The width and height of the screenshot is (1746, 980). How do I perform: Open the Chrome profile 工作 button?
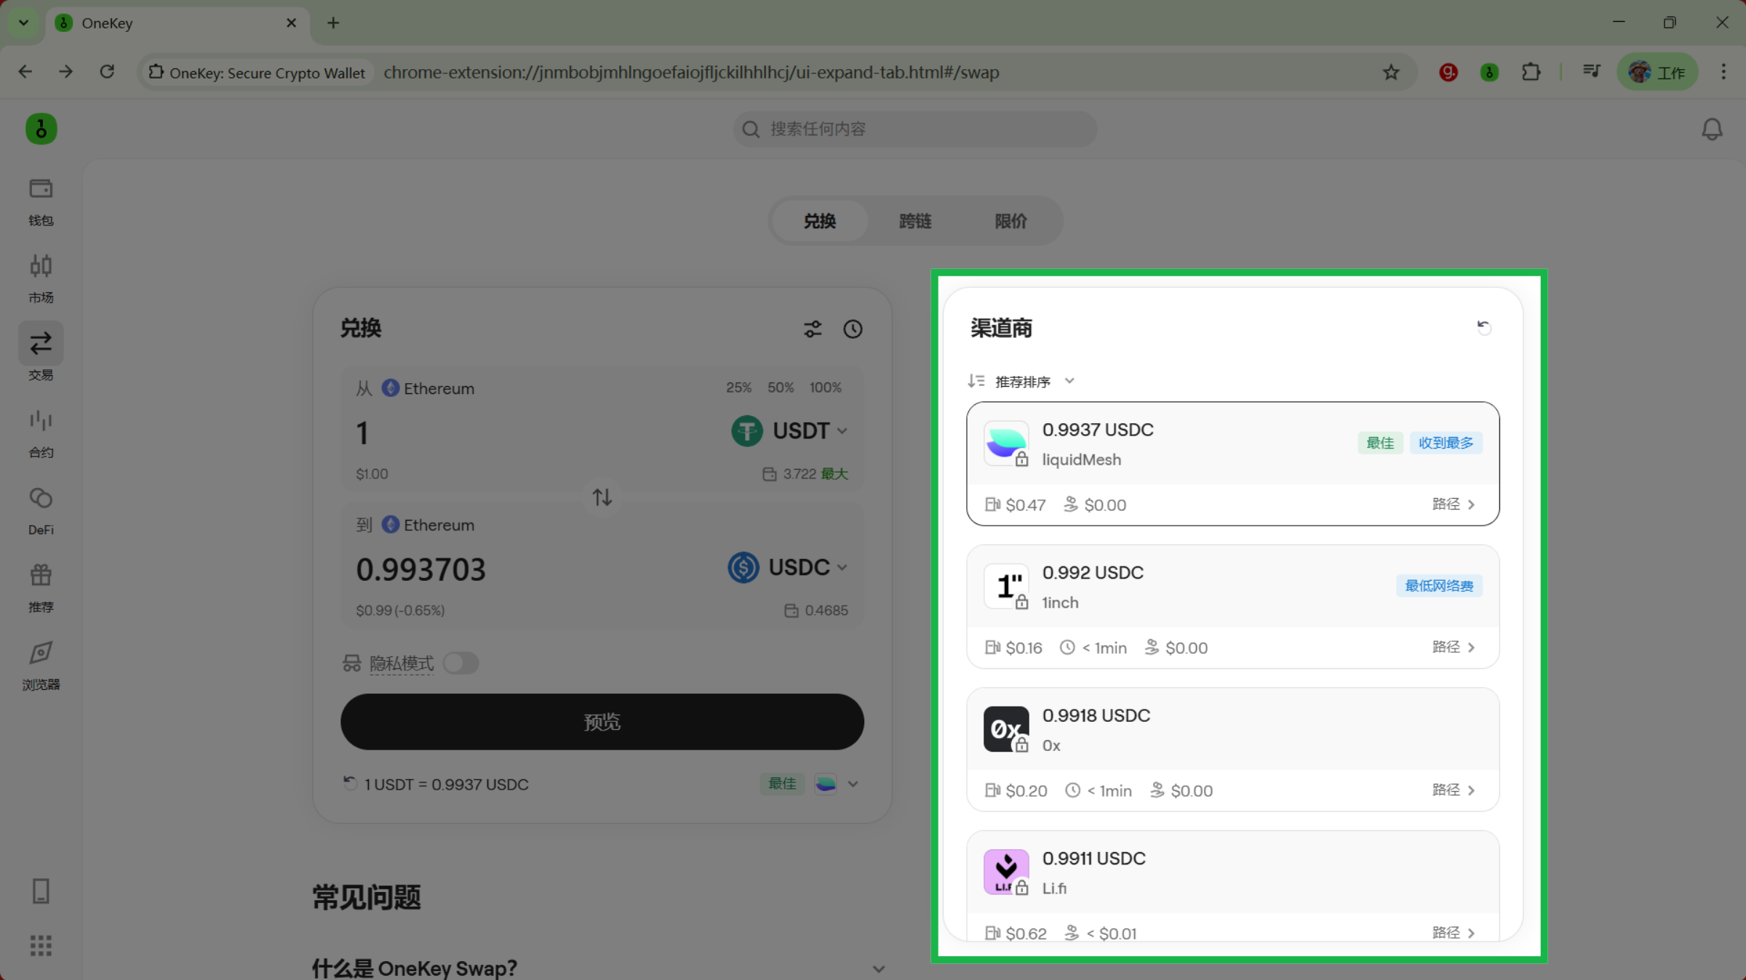click(x=1657, y=72)
